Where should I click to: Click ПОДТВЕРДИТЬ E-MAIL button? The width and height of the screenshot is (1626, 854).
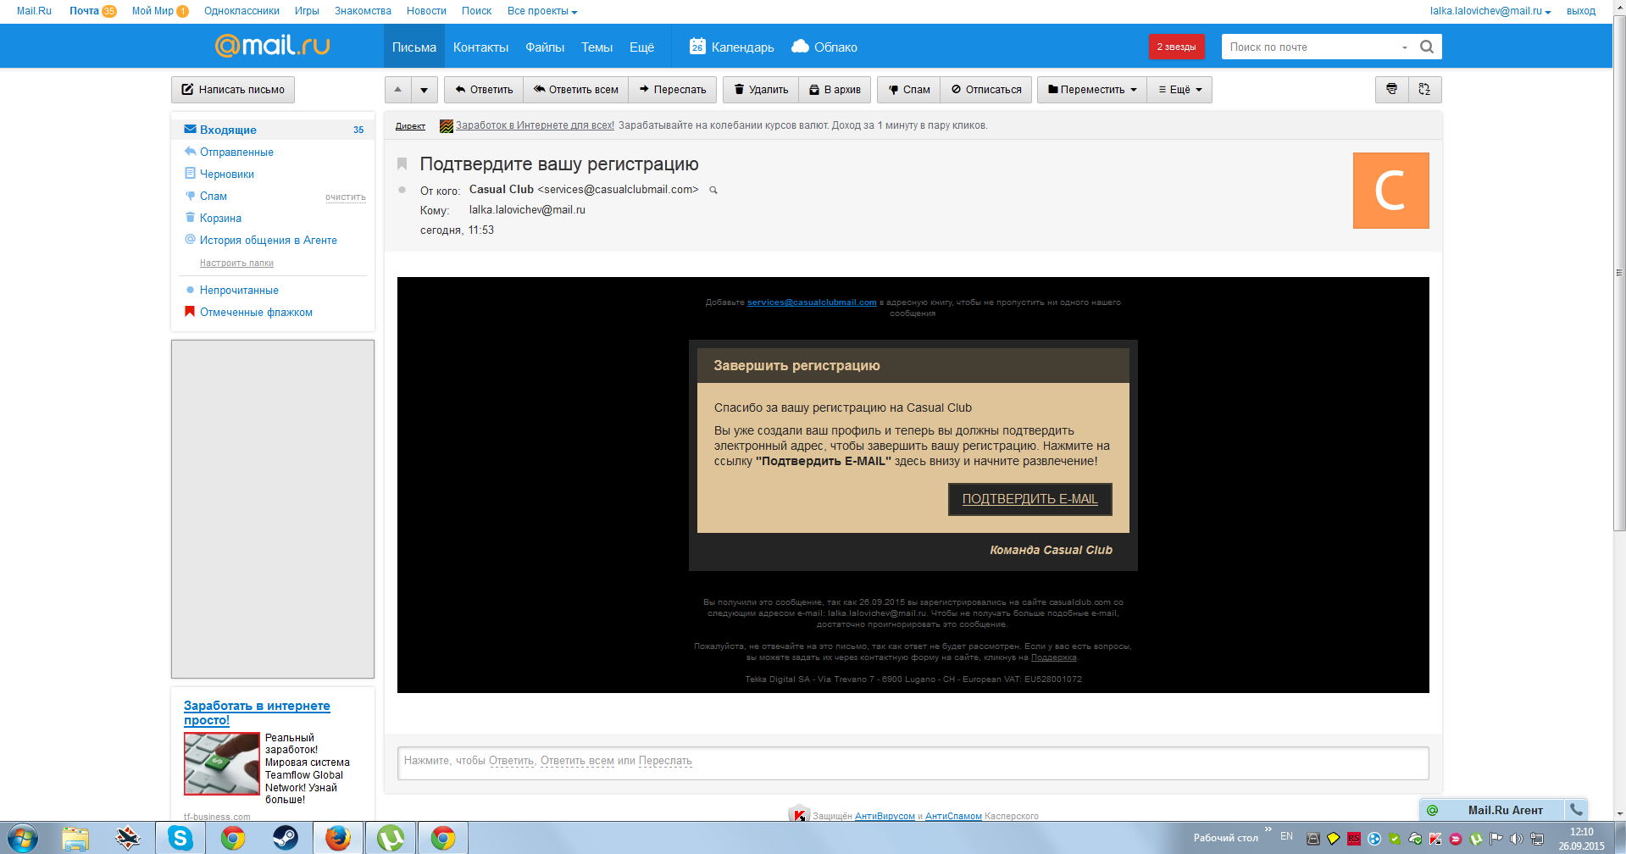click(1029, 499)
